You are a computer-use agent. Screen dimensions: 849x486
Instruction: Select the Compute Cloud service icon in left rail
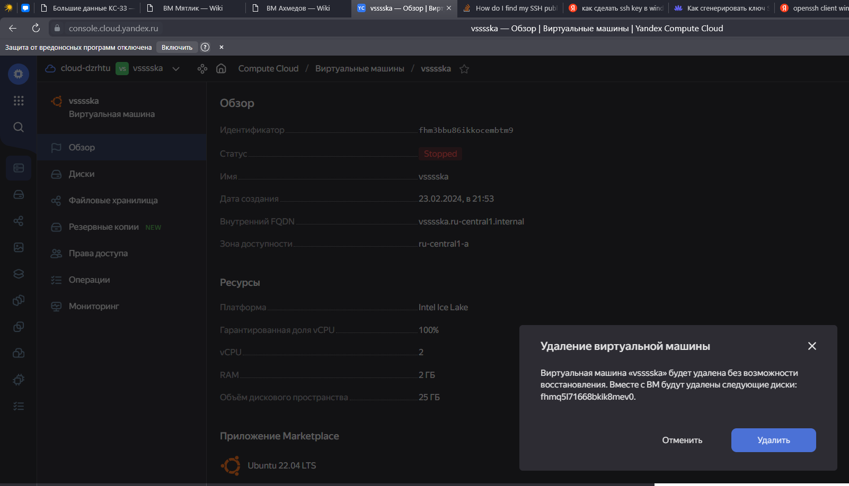click(x=19, y=168)
